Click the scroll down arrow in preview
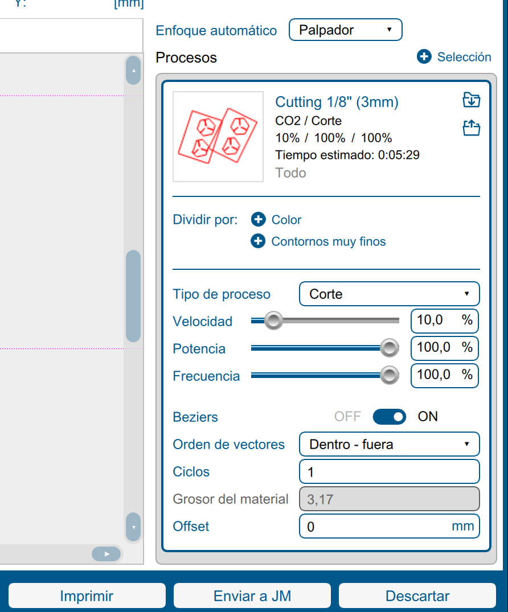The image size is (508, 612). pyautogui.click(x=133, y=527)
